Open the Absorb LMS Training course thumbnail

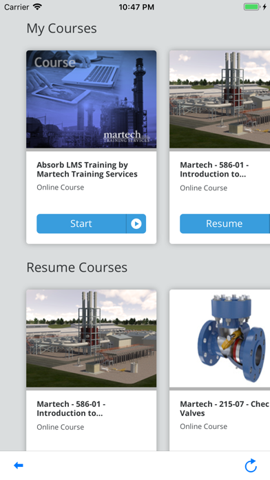pyautogui.click(x=91, y=99)
